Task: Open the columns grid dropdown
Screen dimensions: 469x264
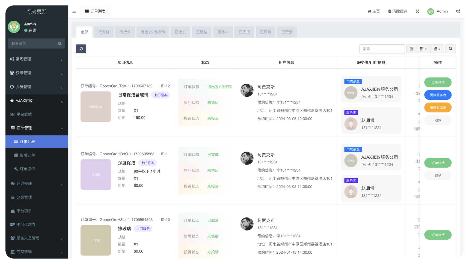Action: tap(423, 49)
